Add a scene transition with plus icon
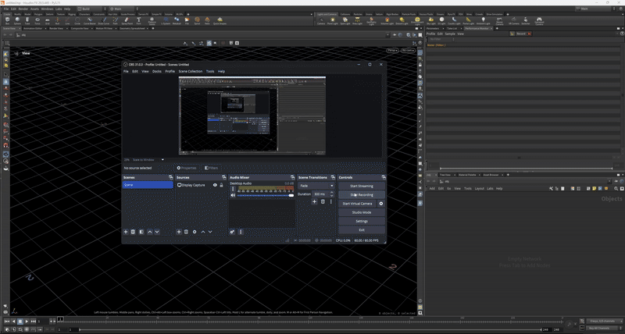This screenshot has width=625, height=334. point(314,202)
